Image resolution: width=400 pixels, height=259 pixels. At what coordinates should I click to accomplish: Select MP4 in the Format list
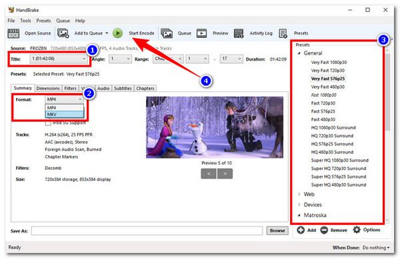point(64,108)
